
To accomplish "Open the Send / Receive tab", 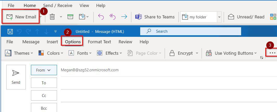I will 57,6.
